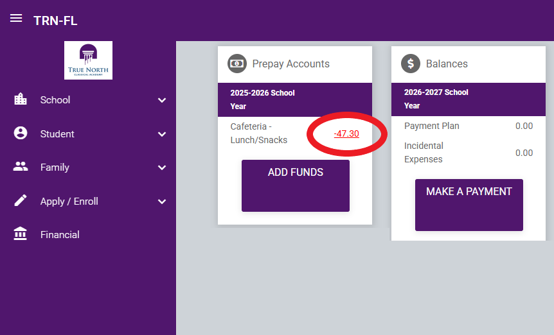Click the Balances dollar sign icon
Screen dimensions: 554x335
[411, 64]
